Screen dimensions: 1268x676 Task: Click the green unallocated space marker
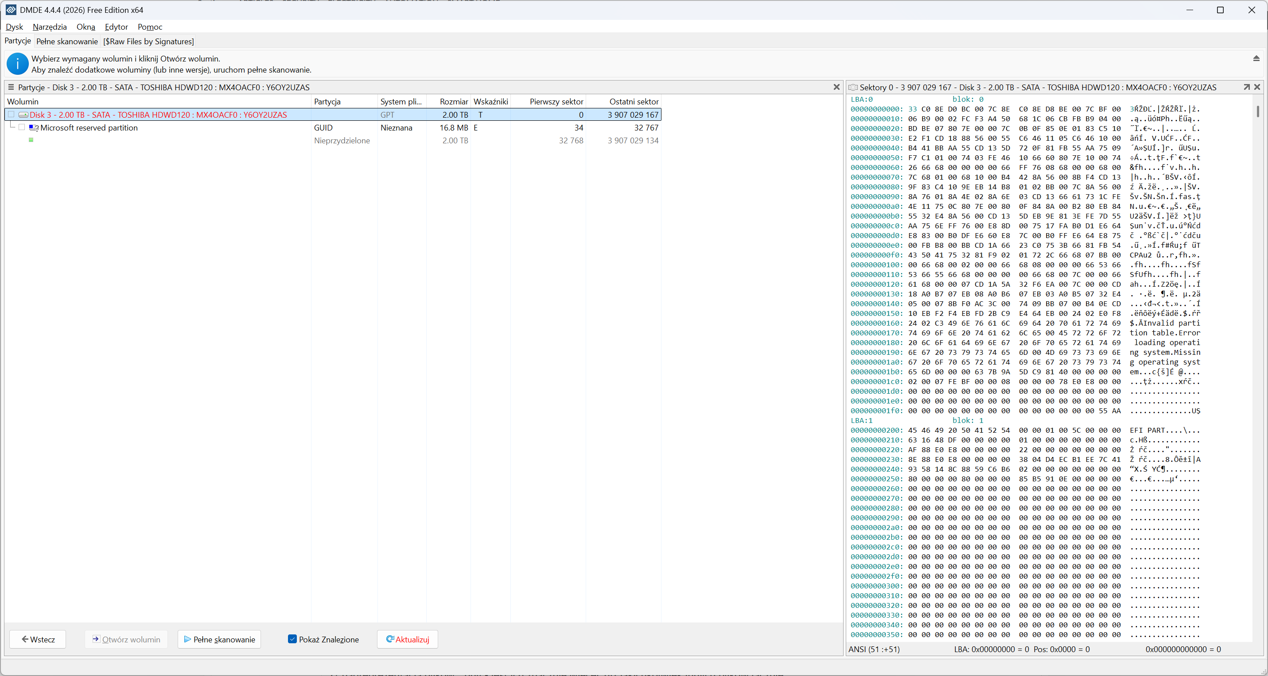point(31,140)
